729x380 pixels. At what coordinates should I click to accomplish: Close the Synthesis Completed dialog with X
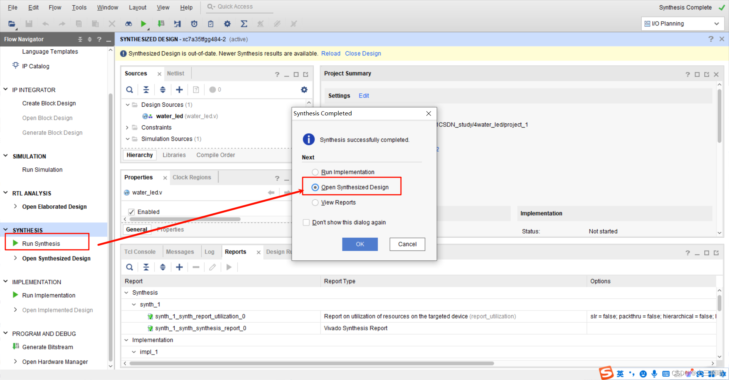(429, 114)
